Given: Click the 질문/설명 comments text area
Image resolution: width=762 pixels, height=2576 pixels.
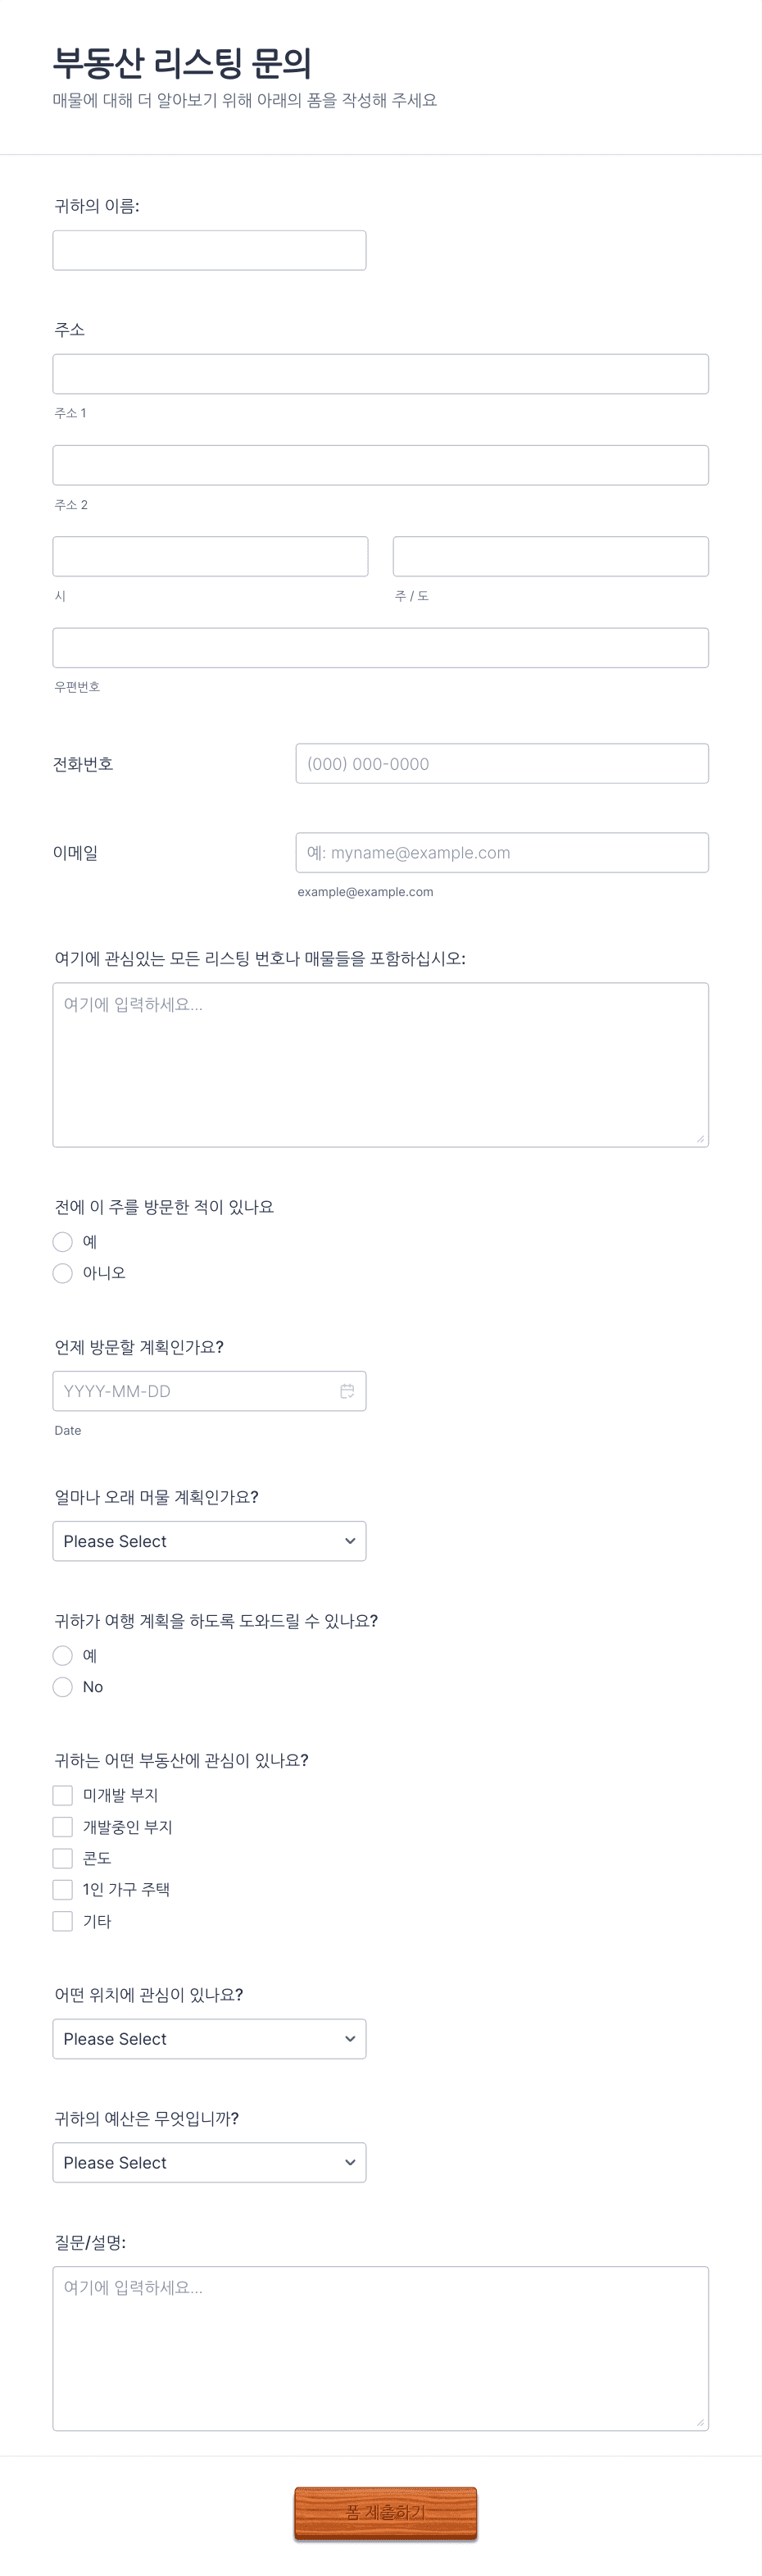Looking at the screenshot, I should 380,2349.
